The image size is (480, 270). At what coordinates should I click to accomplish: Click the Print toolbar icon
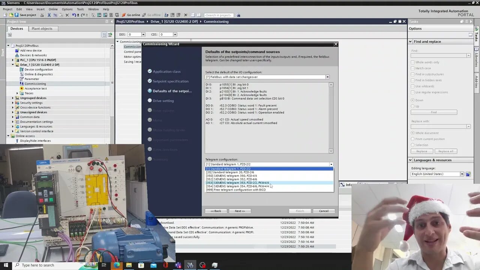tap(42, 15)
